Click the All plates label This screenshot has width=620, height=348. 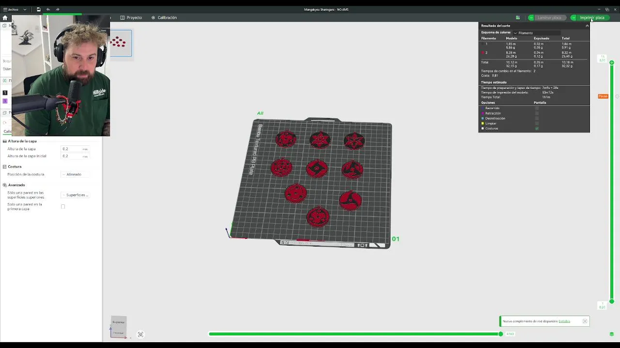260,114
